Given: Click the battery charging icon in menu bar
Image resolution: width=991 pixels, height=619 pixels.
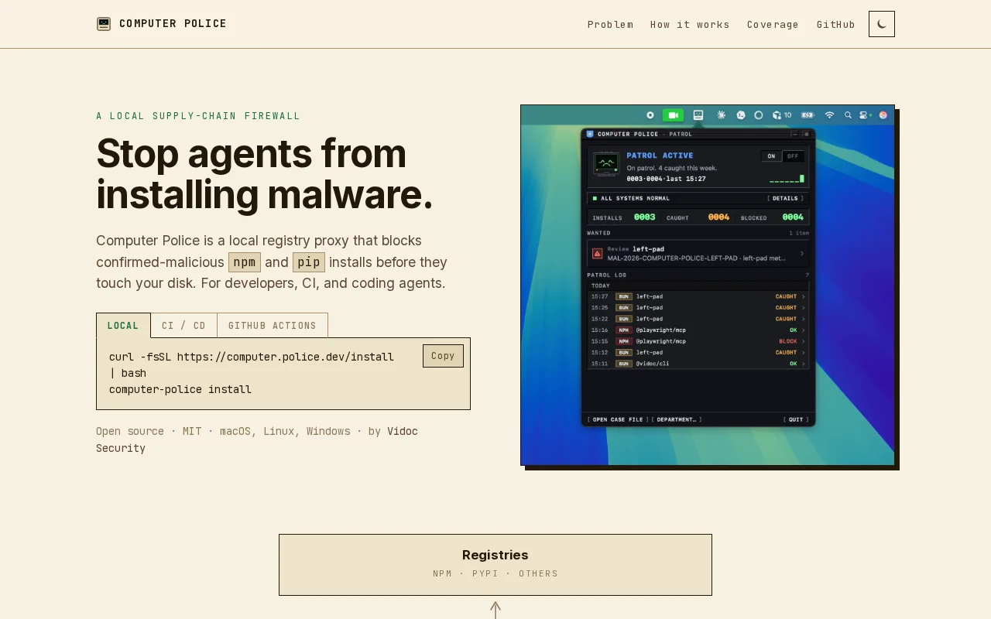Looking at the screenshot, I should point(808,115).
